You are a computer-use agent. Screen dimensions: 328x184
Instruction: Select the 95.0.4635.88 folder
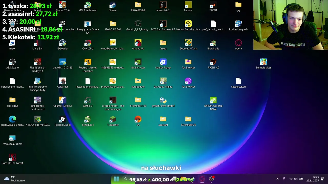point(138,7)
